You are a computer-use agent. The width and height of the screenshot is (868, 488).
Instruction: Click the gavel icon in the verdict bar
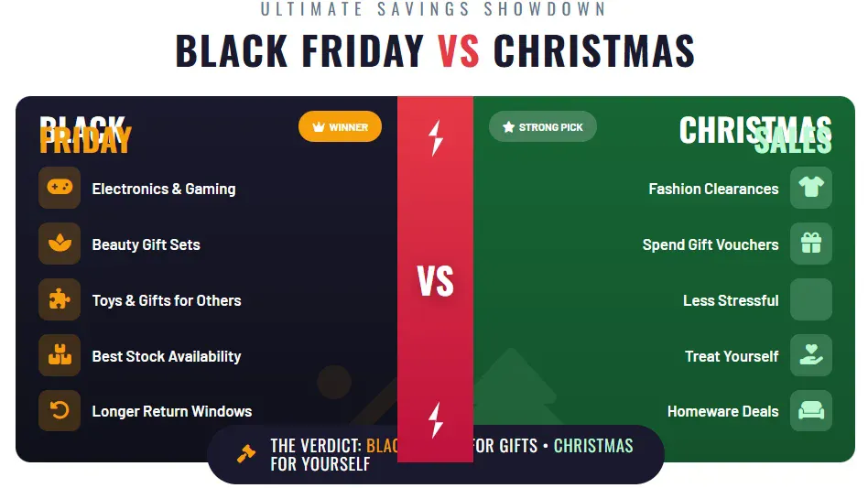click(x=245, y=453)
